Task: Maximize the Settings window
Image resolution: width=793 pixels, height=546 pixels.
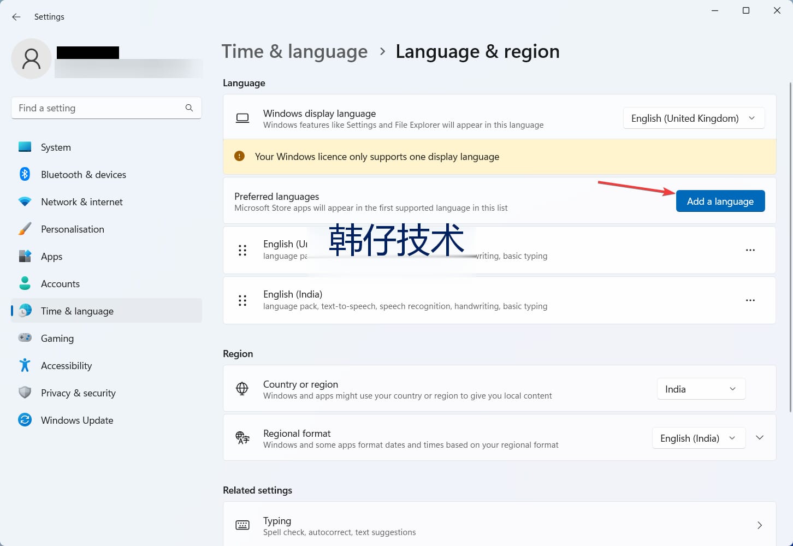Action: tap(746, 10)
